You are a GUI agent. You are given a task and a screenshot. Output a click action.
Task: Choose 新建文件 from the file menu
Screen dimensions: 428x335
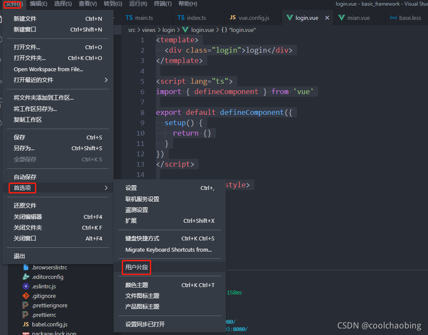[x=58, y=19]
